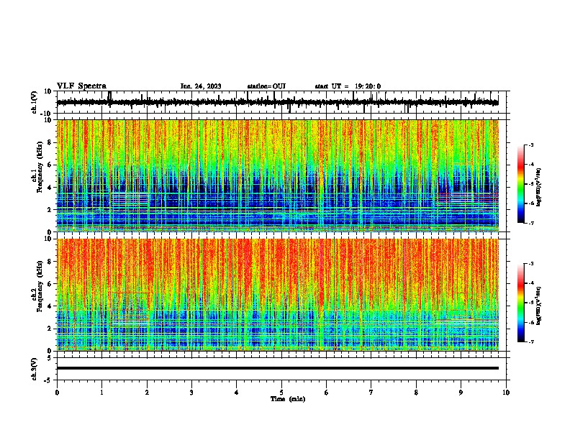
Task: Click the ch.1 colorbar 'log(PSD)' label
Action: pyautogui.click(x=539, y=188)
